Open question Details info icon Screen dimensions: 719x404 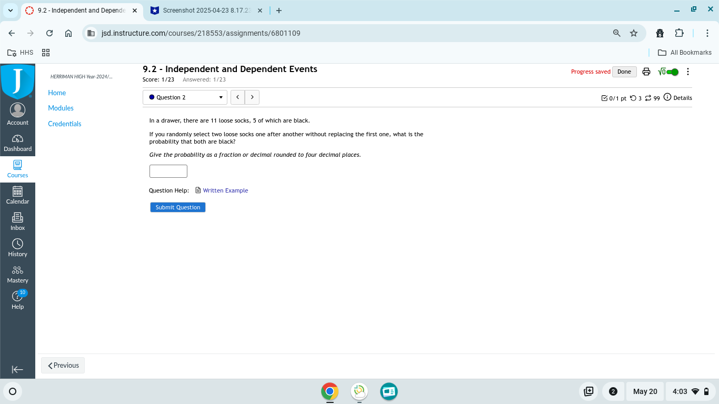click(667, 97)
